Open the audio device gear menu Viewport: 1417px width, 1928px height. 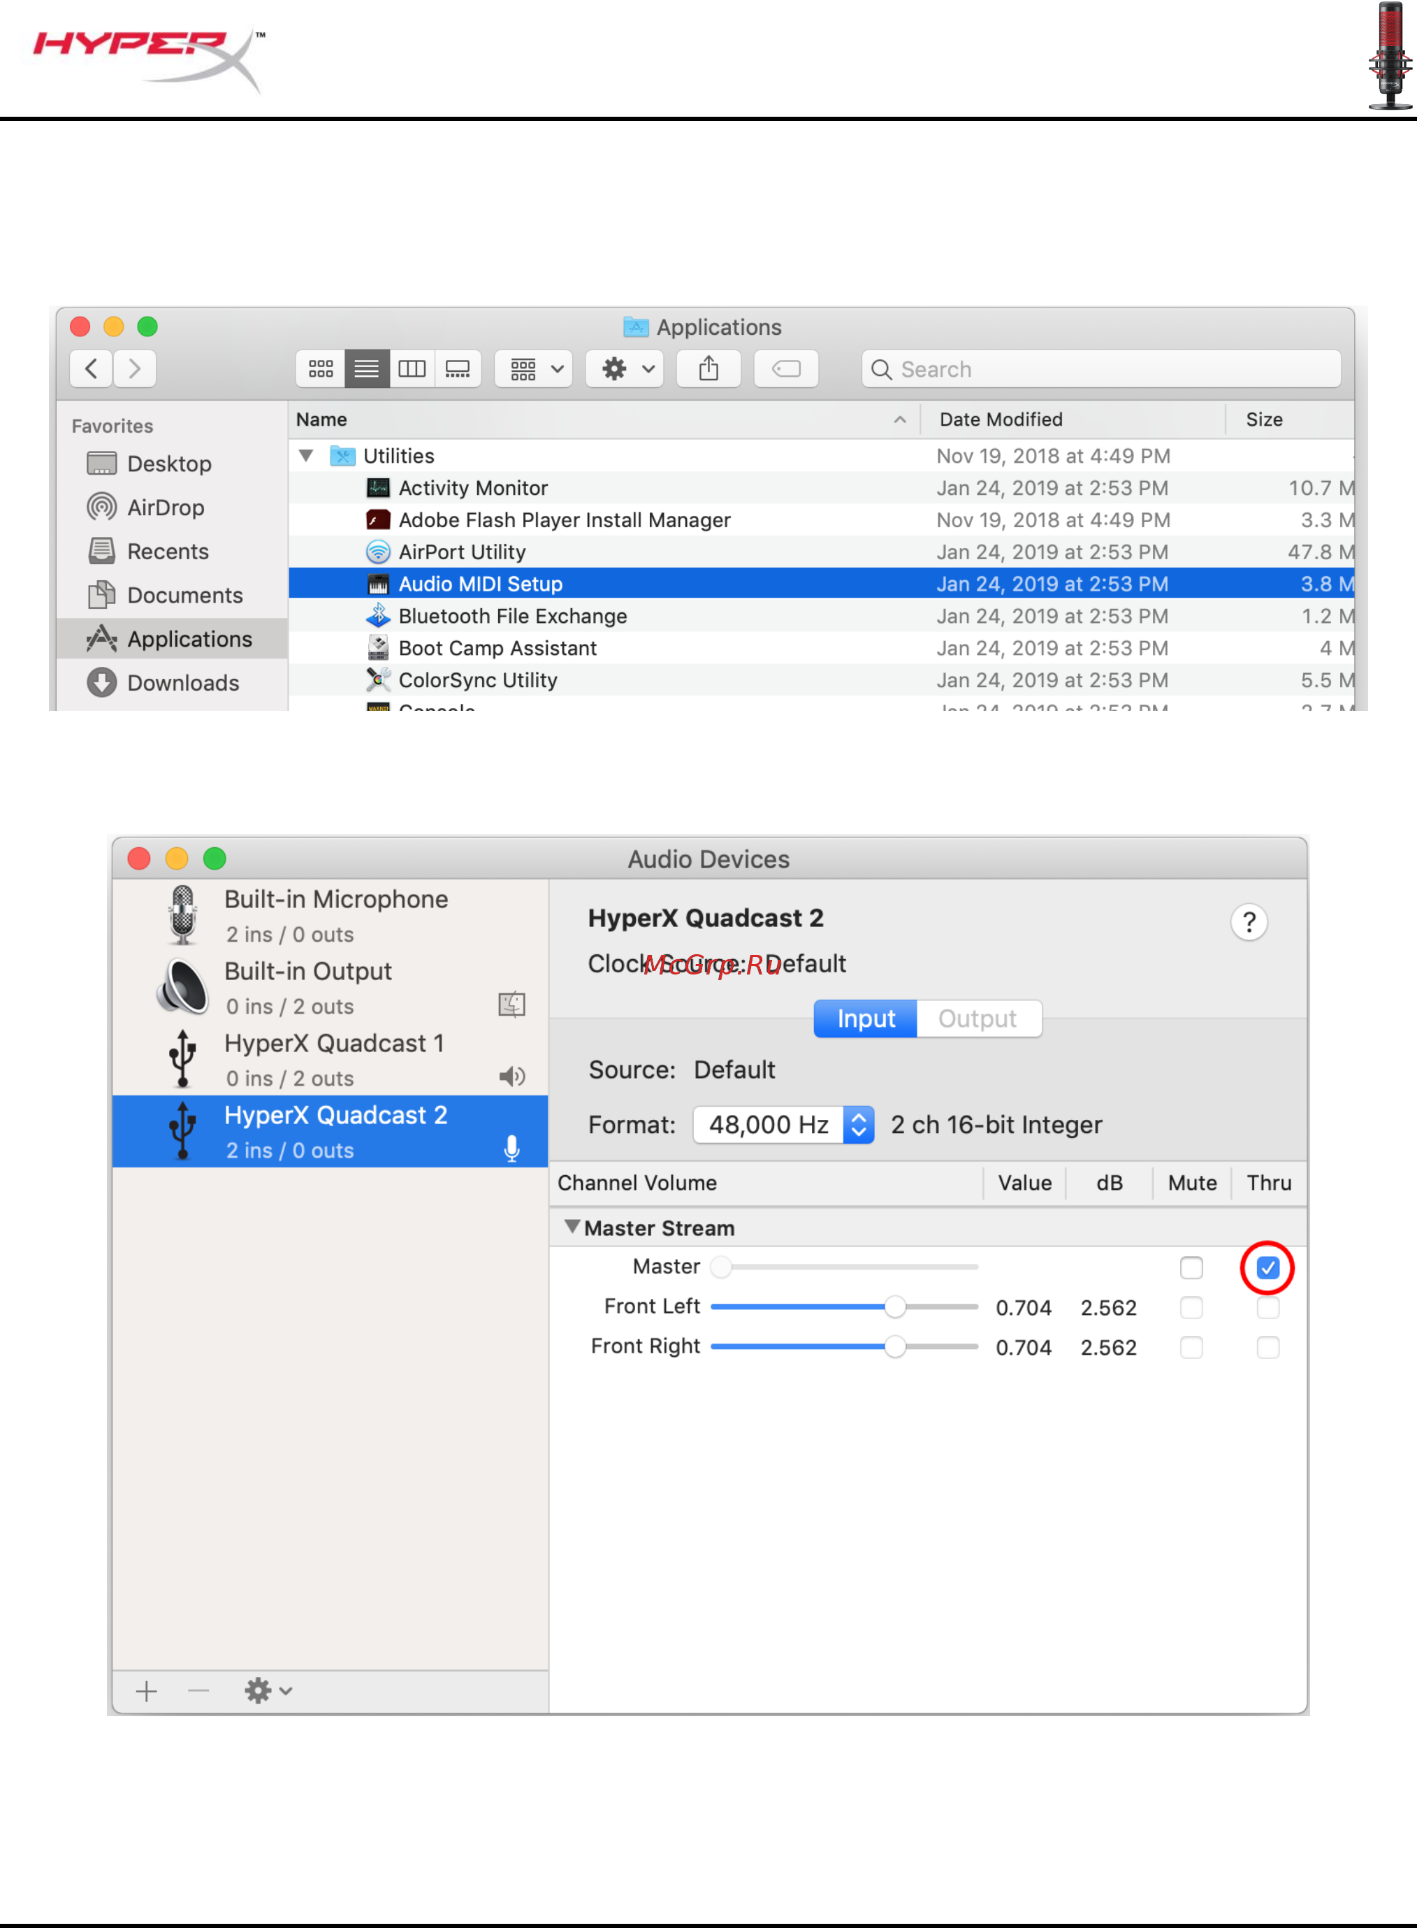(x=268, y=1691)
